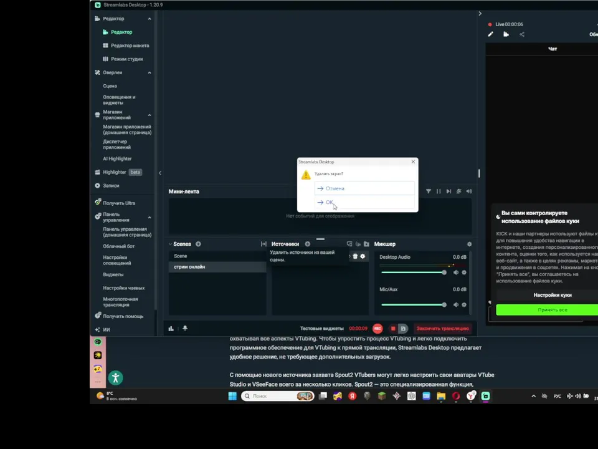Open Настройки куки
The width and height of the screenshot is (598, 449).
coord(553,295)
